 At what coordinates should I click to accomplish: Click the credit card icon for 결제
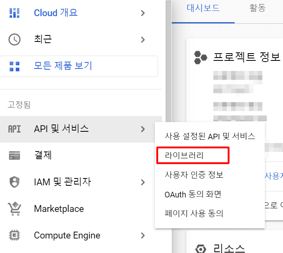click(x=15, y=156)
